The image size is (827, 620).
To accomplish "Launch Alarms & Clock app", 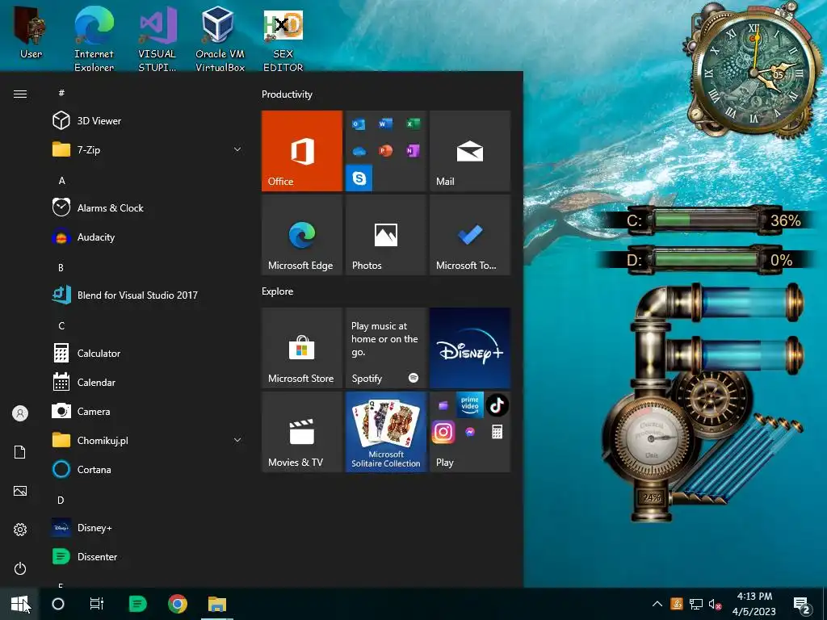I will coord(98,207).
